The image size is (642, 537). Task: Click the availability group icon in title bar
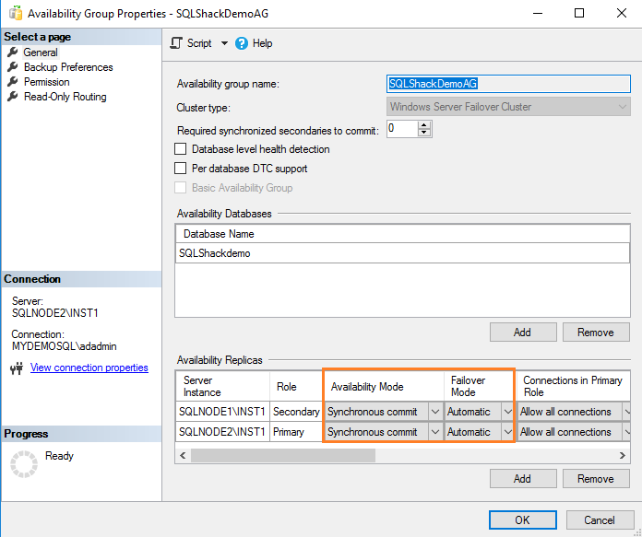[15, 14]
